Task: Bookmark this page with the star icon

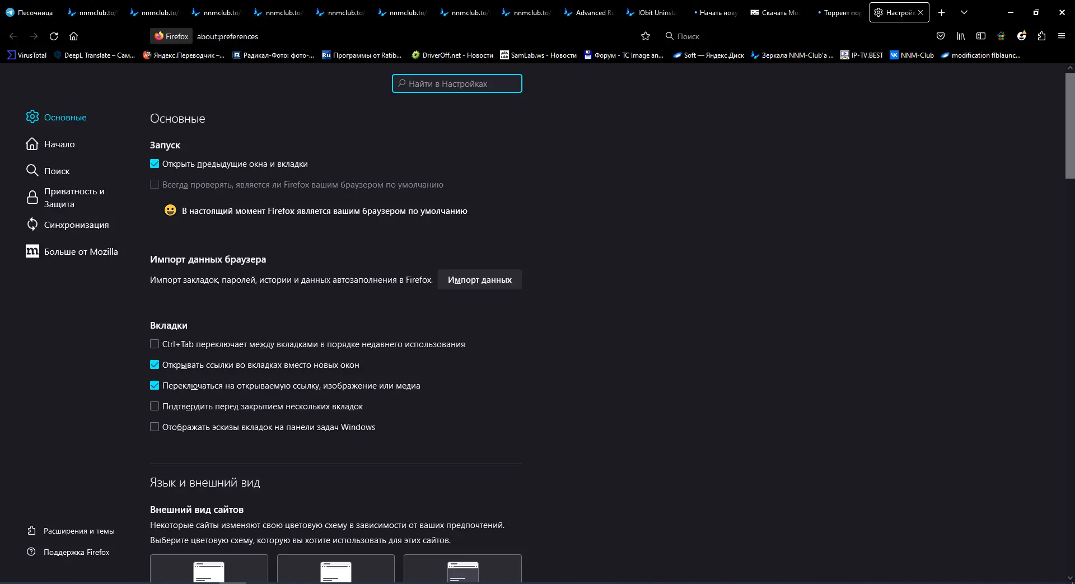Action: click(646, 36)
